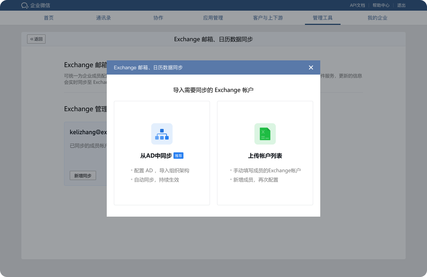Viewport: 427px width, 277px height.
Task: Click the text 新增成员，再次配置
Action: click(256, 180)
